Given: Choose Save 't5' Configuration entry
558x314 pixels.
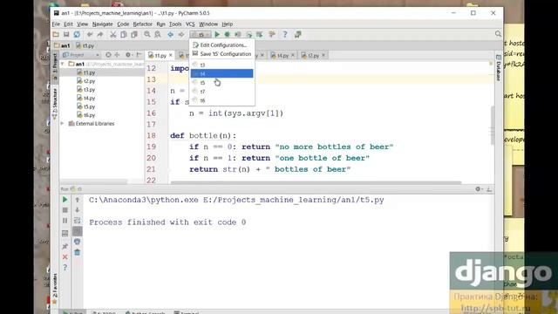Looking at the screenshot, I should pos(221,54).
